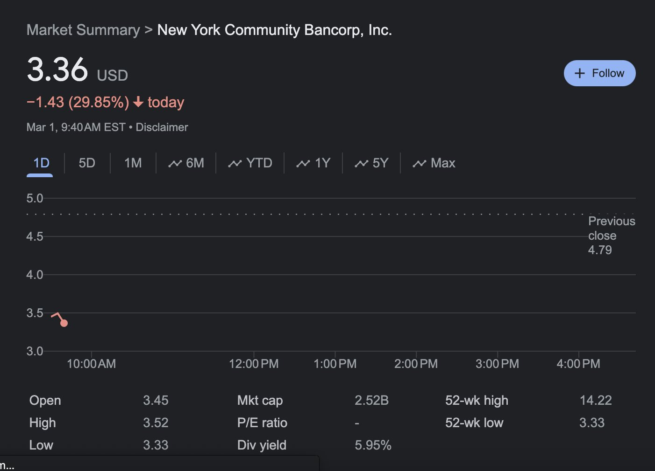Select the 1D time range tab
The height and width of the screenshot is (471, 655).
41,163
